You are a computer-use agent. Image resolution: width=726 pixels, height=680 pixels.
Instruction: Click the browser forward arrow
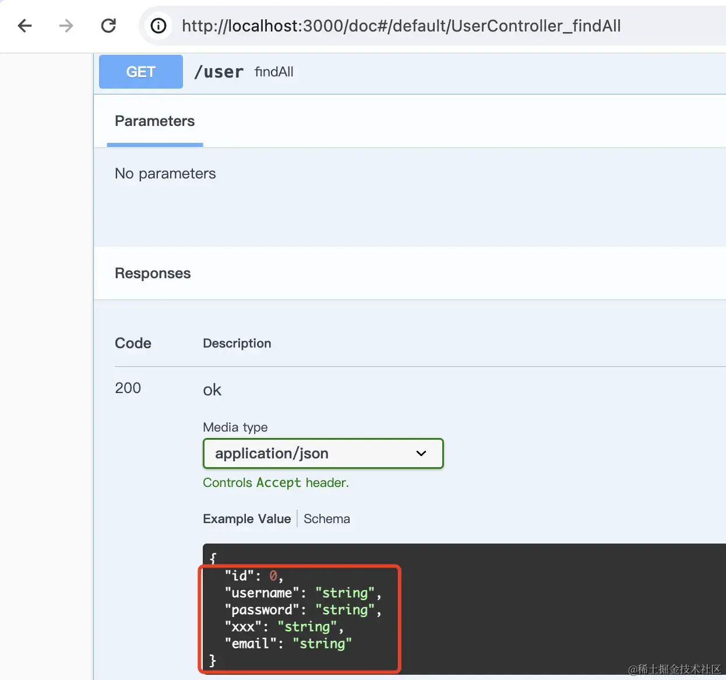coord(66,26)
